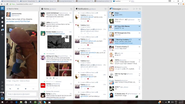Click new message icon in Messages header
The height and width of the screenshot is (104, 185).
point(134,9)
